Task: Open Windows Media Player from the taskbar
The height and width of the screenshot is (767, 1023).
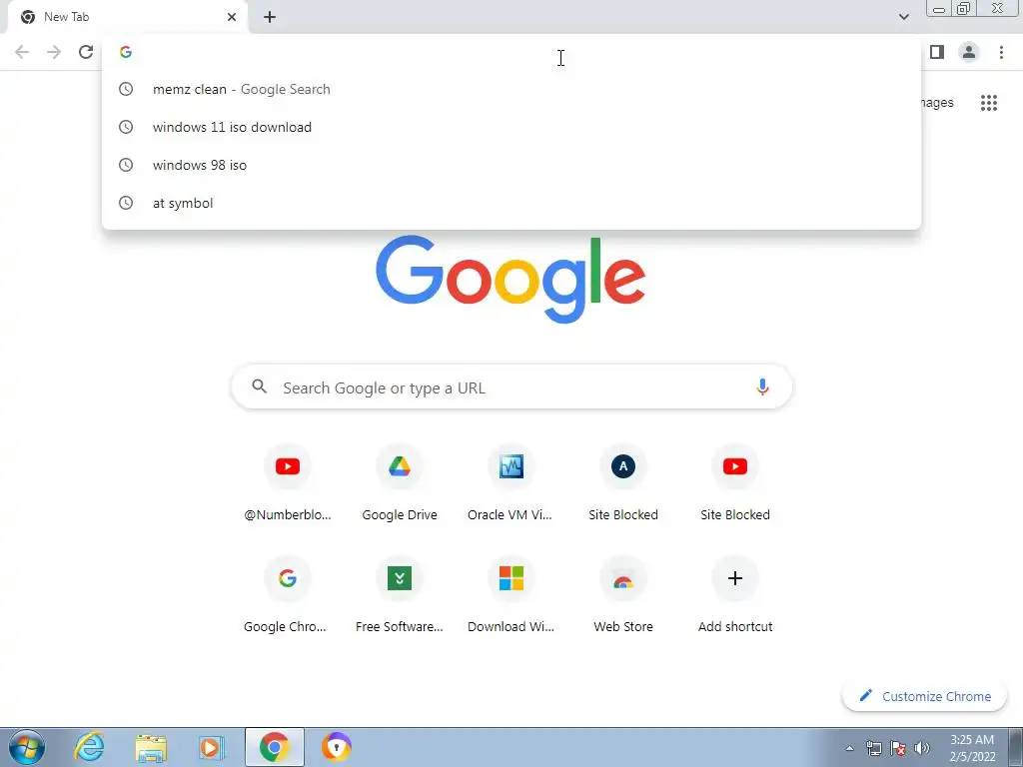Action: [212, 747]
